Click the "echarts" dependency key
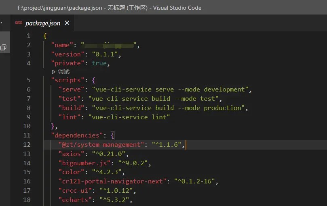Image resolution: width=327 pixels, height=206 pixels. tap(75, 200)
